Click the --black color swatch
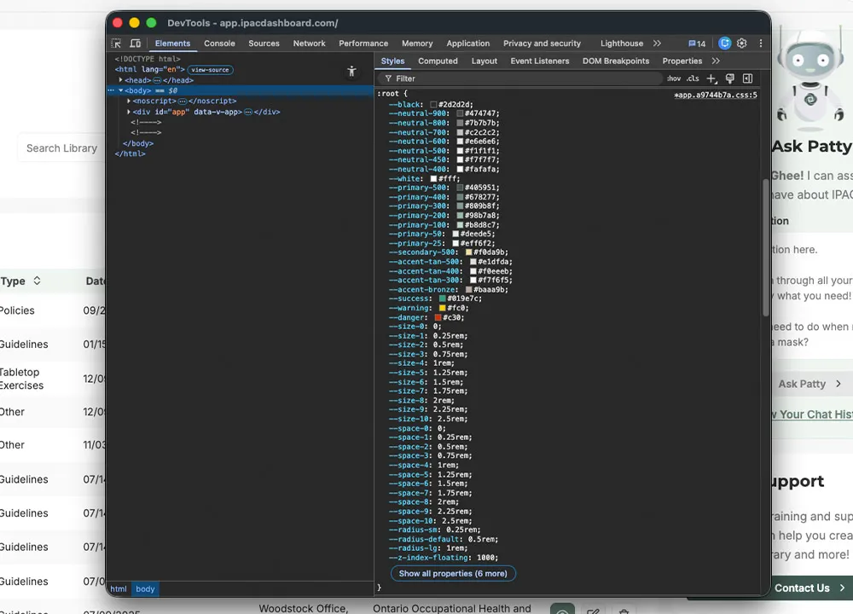This screenshot has width=853, height=614. click(x=433, y=104)
